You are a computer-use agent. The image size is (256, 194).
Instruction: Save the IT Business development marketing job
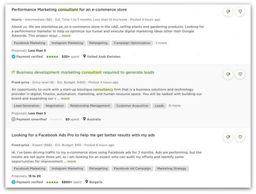coord(240,74)
